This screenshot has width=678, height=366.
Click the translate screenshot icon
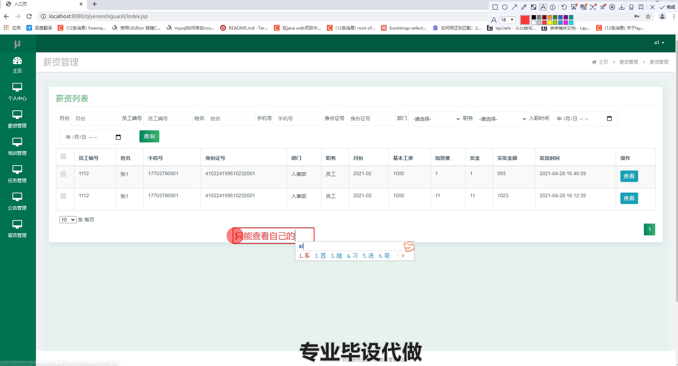coord(583,7)
